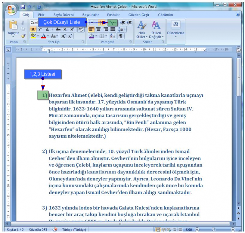Expand the Stiller pane launcher
This screenshot has height=233, width=245.
[163, 42]
